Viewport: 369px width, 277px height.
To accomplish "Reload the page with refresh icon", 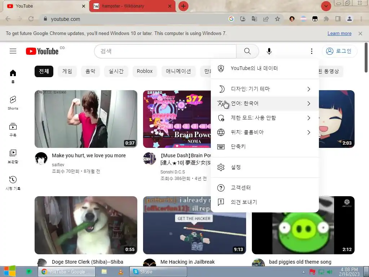I will [x=31, y=19].
